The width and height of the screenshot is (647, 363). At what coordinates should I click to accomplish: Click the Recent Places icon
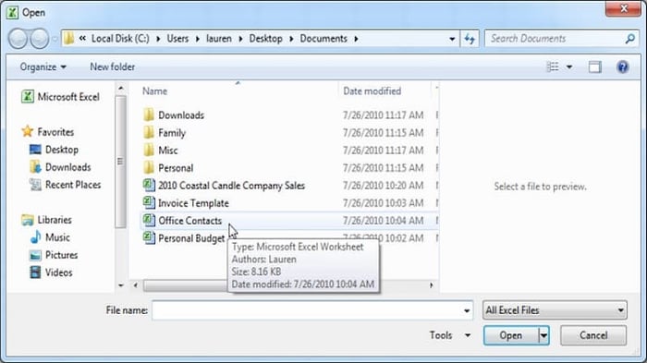coord(35,185)
